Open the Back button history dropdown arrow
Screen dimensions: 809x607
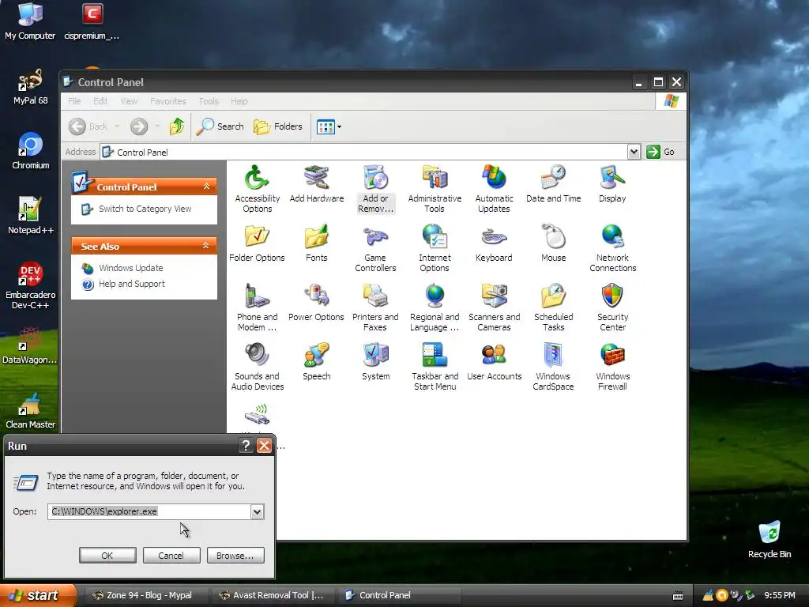117,126
